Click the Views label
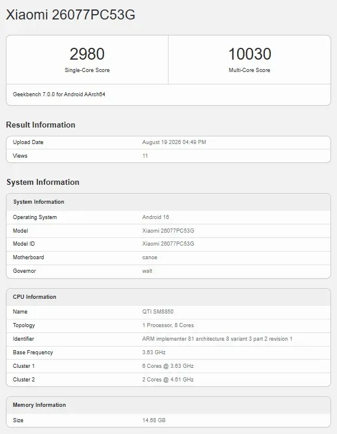 click(20, 156)
